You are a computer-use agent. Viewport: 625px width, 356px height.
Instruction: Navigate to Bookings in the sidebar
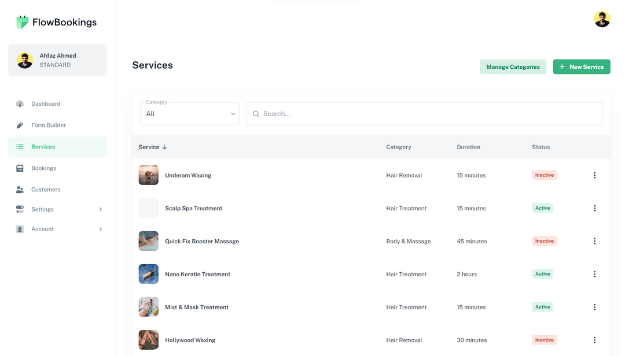coord(44,168)
